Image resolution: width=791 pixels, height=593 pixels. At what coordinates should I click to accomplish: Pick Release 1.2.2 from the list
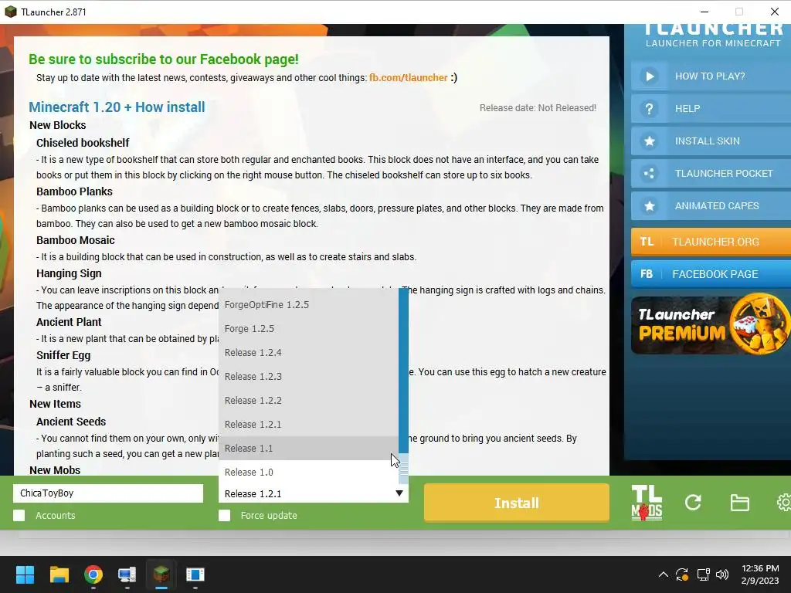point(308,401)
